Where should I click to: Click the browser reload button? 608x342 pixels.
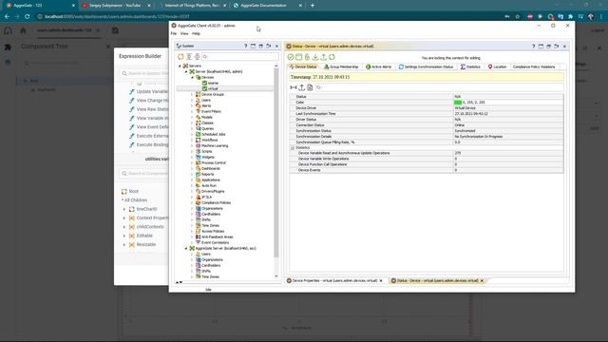[x=28, y=17]
